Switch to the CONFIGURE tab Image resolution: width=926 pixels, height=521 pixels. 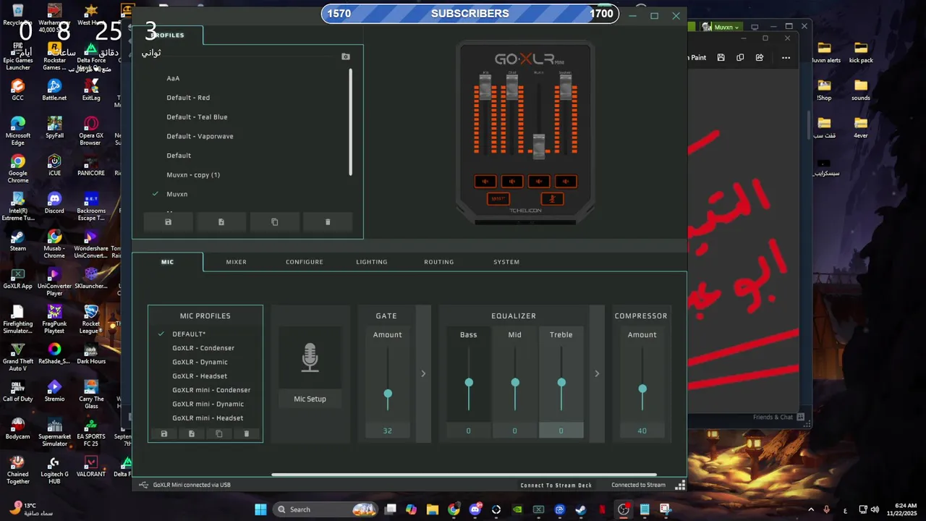point(305,262)
